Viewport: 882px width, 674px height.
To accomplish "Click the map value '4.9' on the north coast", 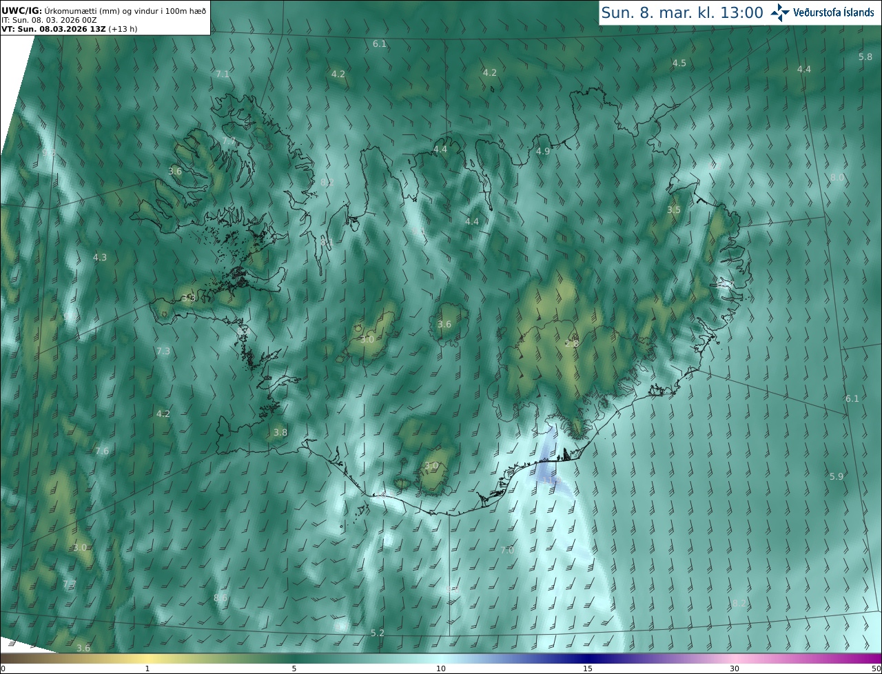I will (543, 151).
